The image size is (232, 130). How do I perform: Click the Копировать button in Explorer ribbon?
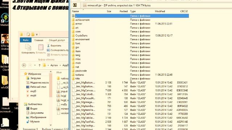[x=28, y=49]
